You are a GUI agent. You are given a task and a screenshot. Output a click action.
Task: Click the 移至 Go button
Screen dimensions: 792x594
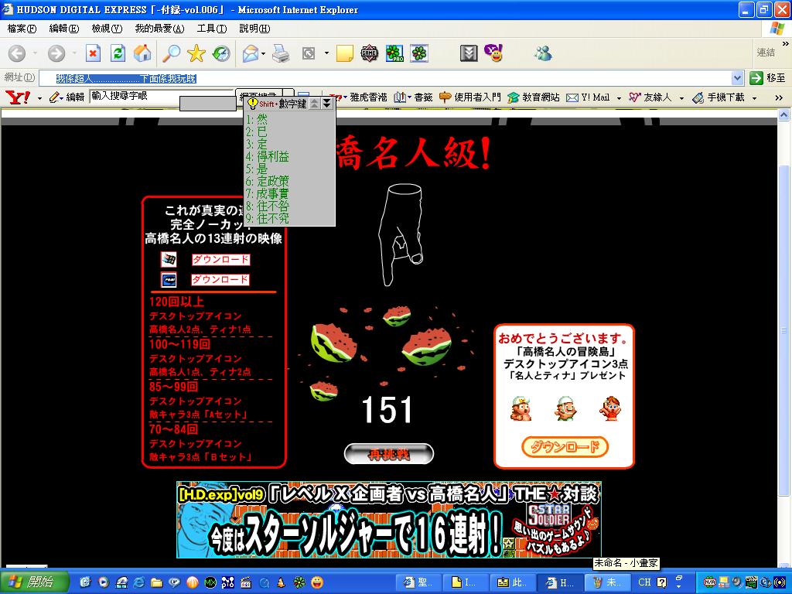tap(768, 78)
